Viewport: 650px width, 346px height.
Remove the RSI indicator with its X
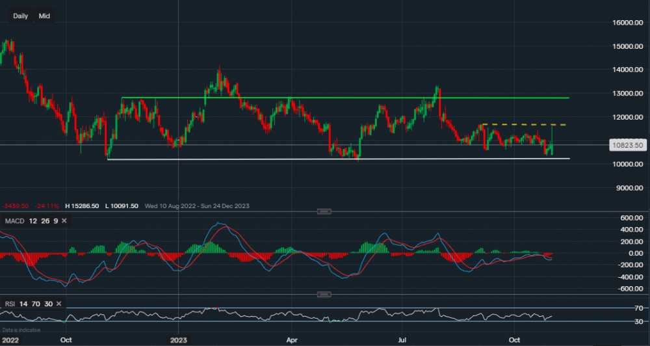(x=58, y=304)
